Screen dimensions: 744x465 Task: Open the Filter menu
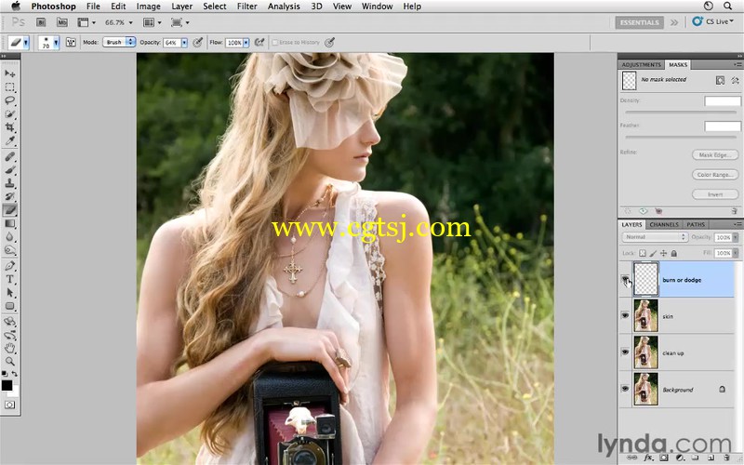246,7
